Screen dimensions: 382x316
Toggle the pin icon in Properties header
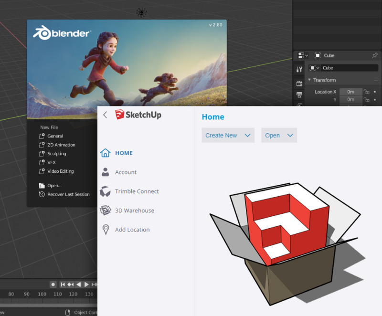tap(375, 55)
